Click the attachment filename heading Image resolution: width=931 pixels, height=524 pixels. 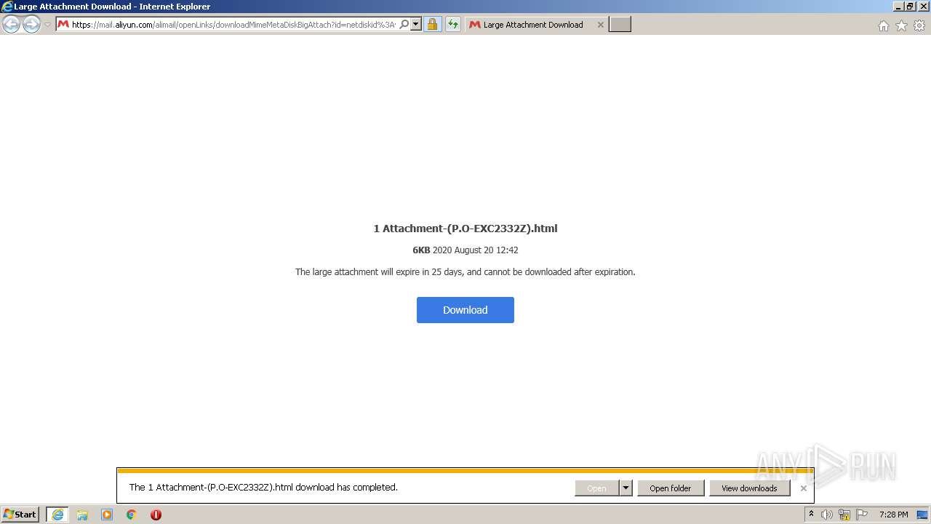pos(465,229)
